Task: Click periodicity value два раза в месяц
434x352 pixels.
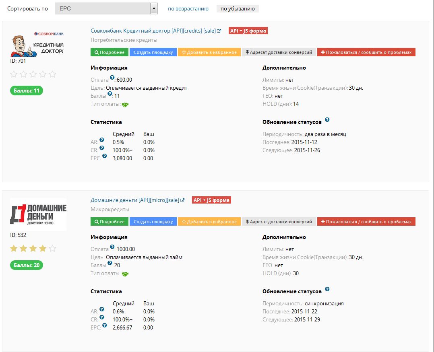Action: (325, 134)
